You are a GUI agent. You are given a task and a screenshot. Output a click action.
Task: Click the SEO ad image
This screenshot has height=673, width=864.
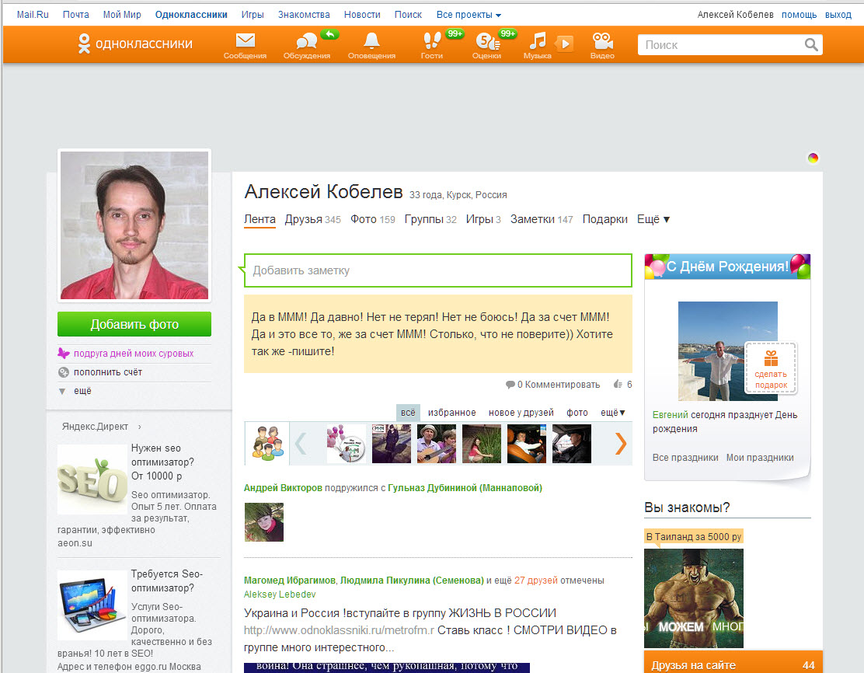click(x=92, y=479)
